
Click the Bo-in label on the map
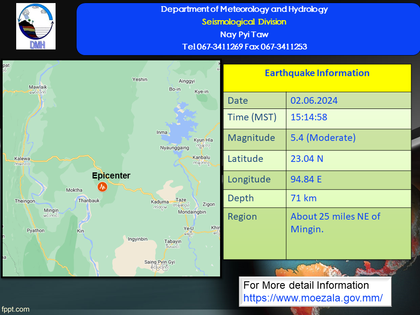pyautogui.click(x=175, y=89)
